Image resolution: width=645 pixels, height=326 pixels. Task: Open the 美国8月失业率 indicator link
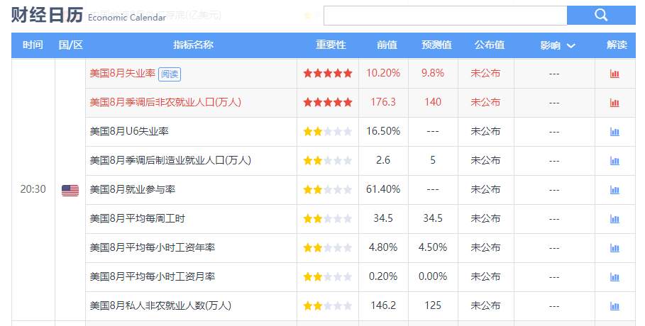point(122,73)
